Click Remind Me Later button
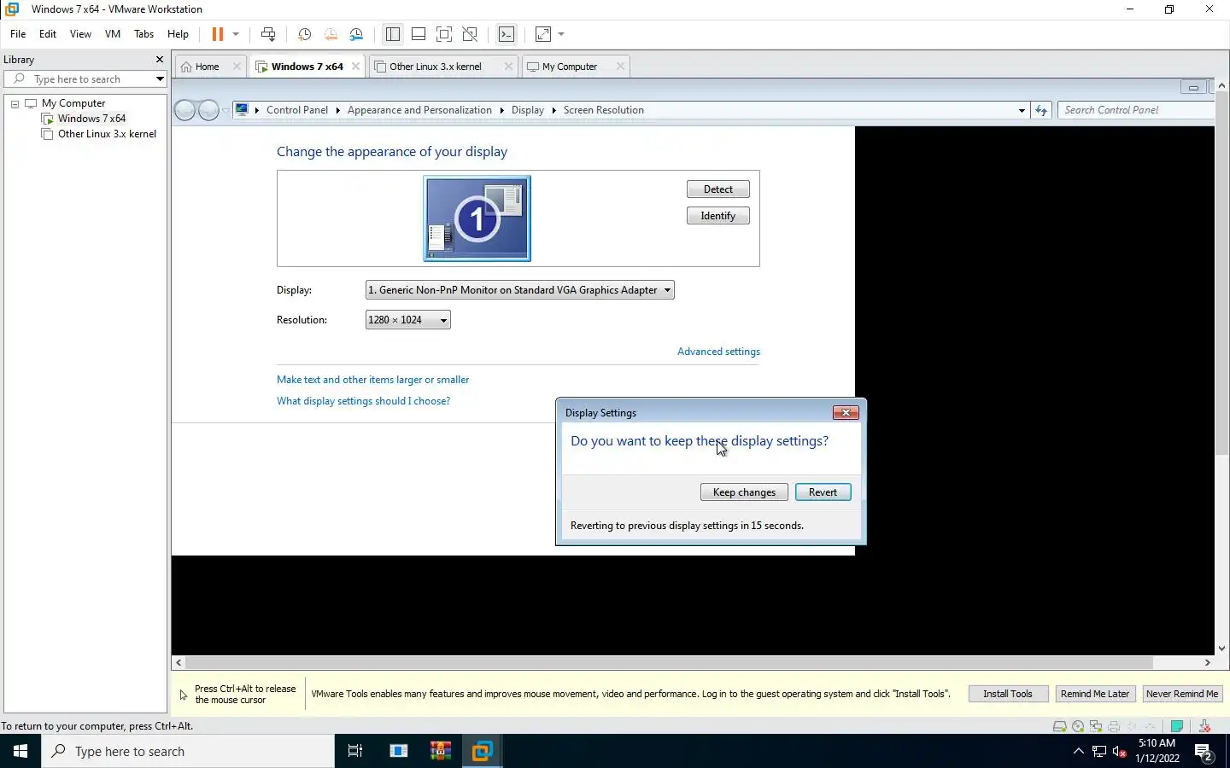Screen dimensions: 1230x768 coord(1095,694)
